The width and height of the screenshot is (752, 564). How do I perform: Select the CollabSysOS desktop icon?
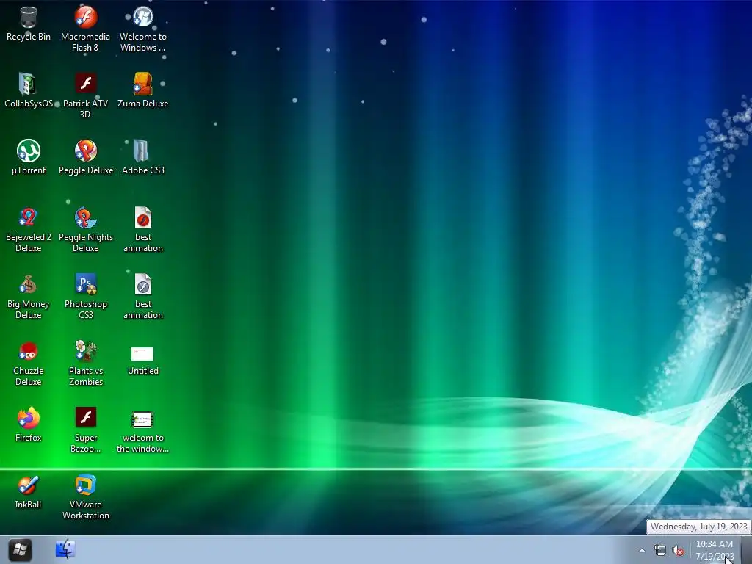coord(29,90)
